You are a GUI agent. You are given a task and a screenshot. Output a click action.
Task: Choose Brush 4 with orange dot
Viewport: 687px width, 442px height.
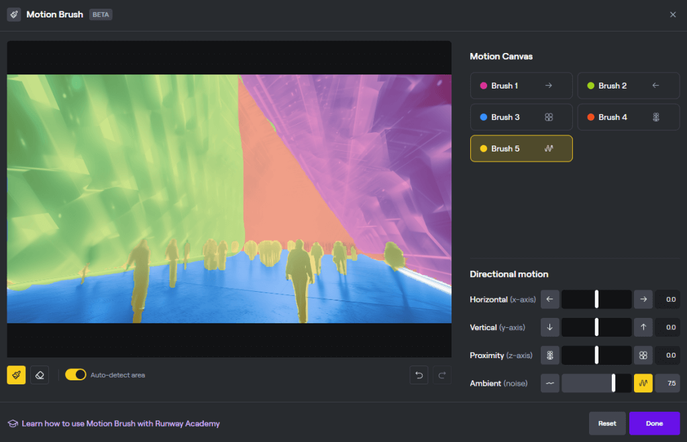click(x=628, y=117)
